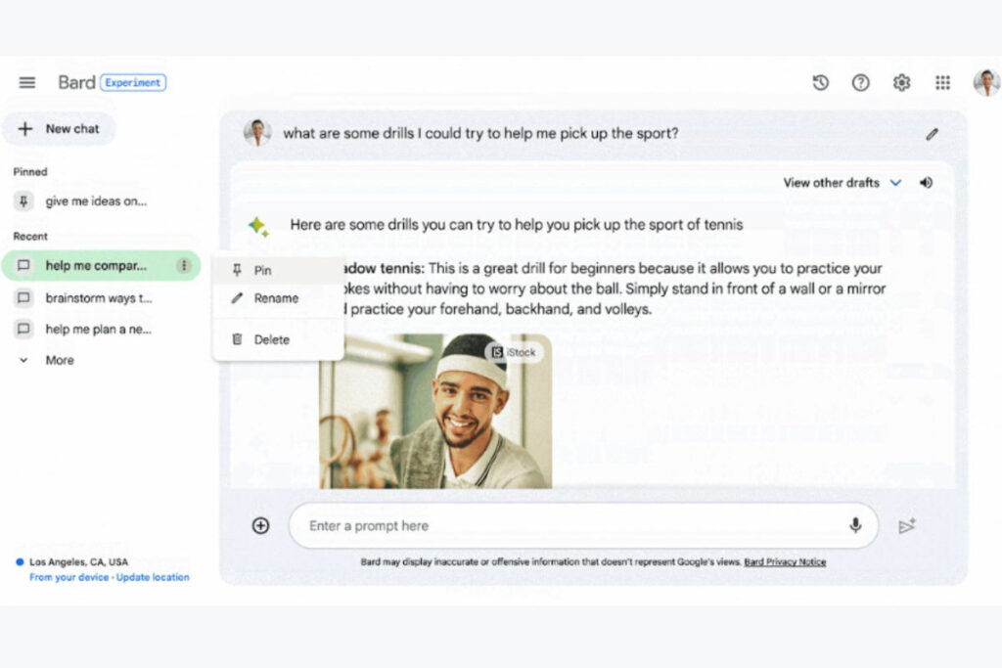Listen to response with speaker icon
This screenshot has width=1002, height=668.
click(x=926, y=183)
